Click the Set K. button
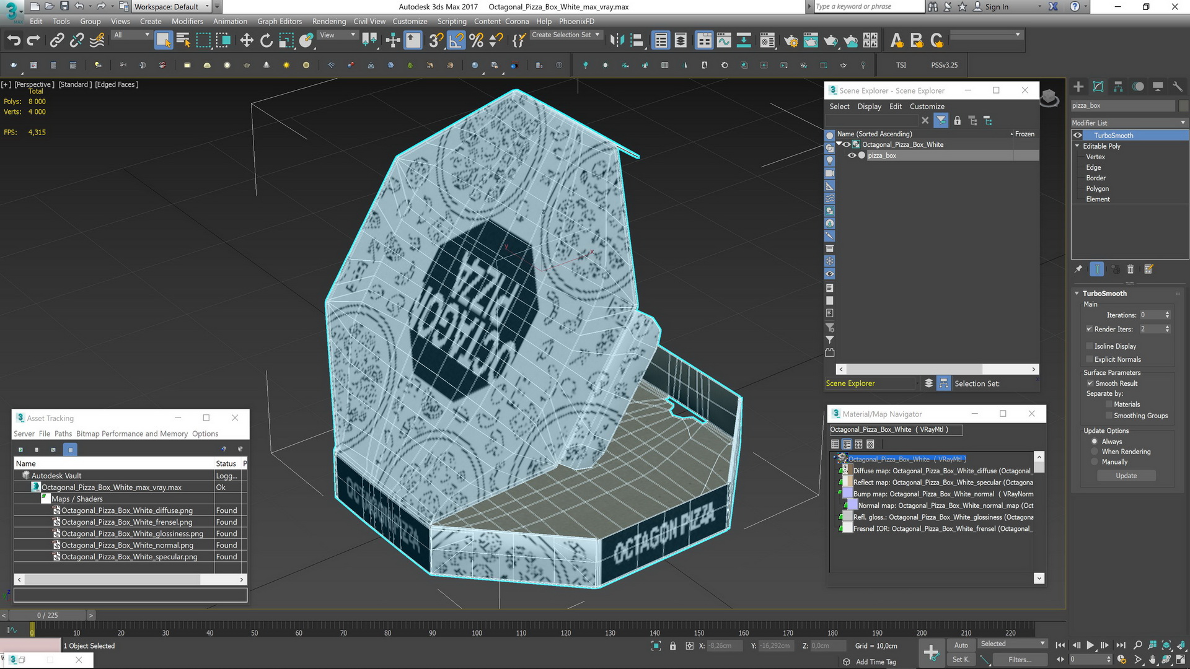 point(961,660)
